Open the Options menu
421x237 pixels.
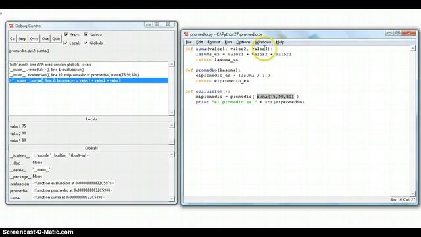click(243, 42)
